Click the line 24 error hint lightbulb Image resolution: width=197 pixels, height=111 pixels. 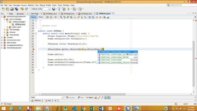pos(33,49)
